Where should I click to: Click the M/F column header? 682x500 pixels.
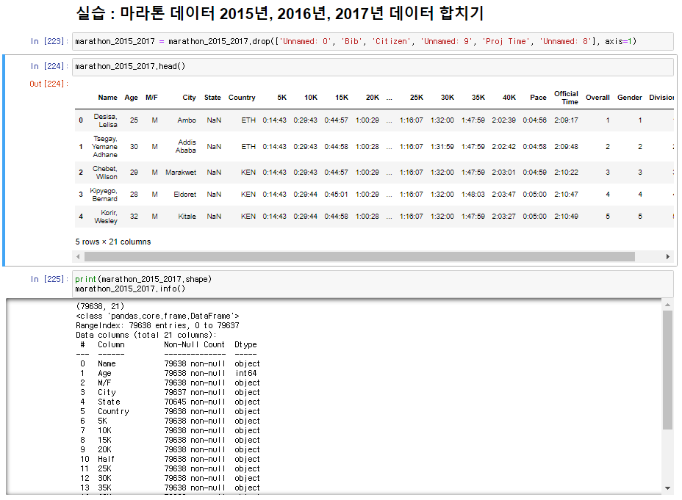(x=151, y=98)
